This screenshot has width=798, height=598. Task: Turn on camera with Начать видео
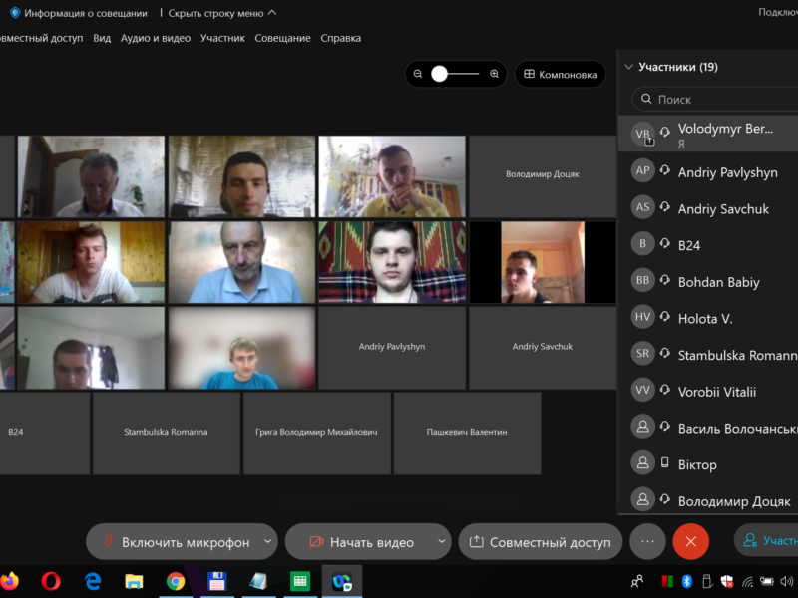[x=361, y=542]
